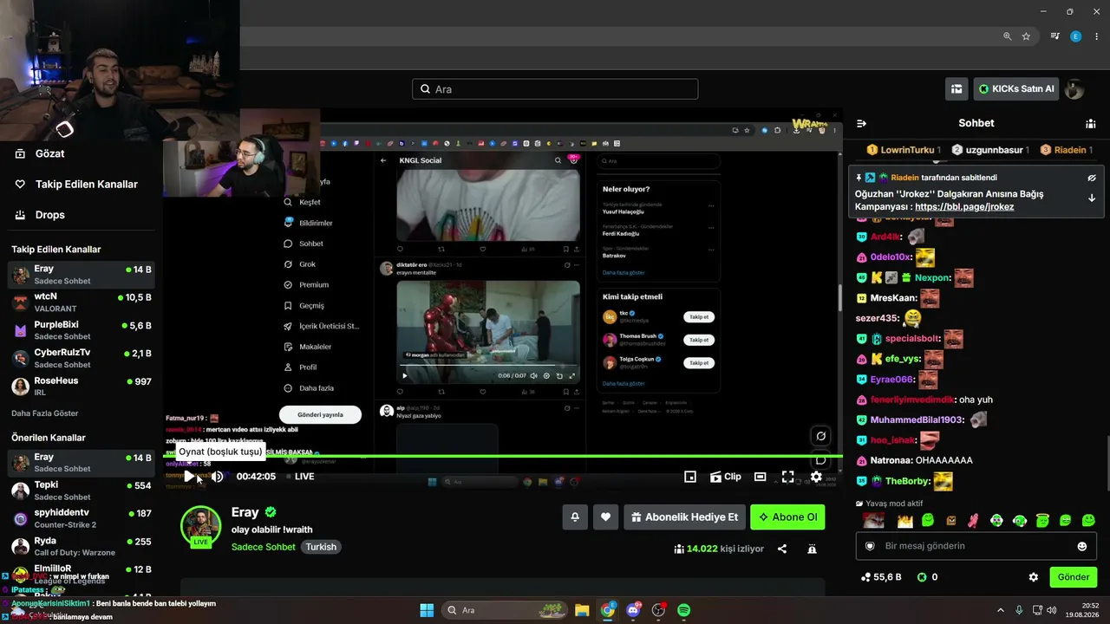Viewport: 1110px width, 624px height.
Task: Open the channel points balance 55,6 B
Action: 880,577
